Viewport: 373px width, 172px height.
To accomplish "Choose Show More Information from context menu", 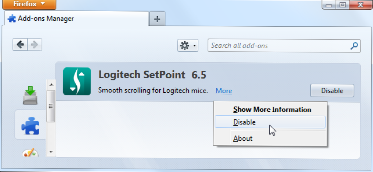I will (x=272, y=110).
